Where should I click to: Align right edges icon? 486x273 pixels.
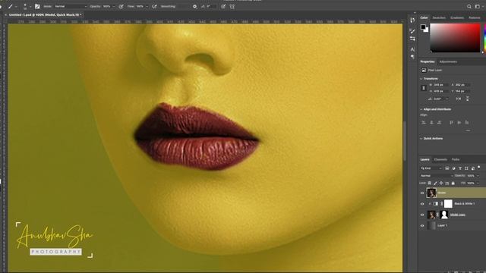point(439,123)
